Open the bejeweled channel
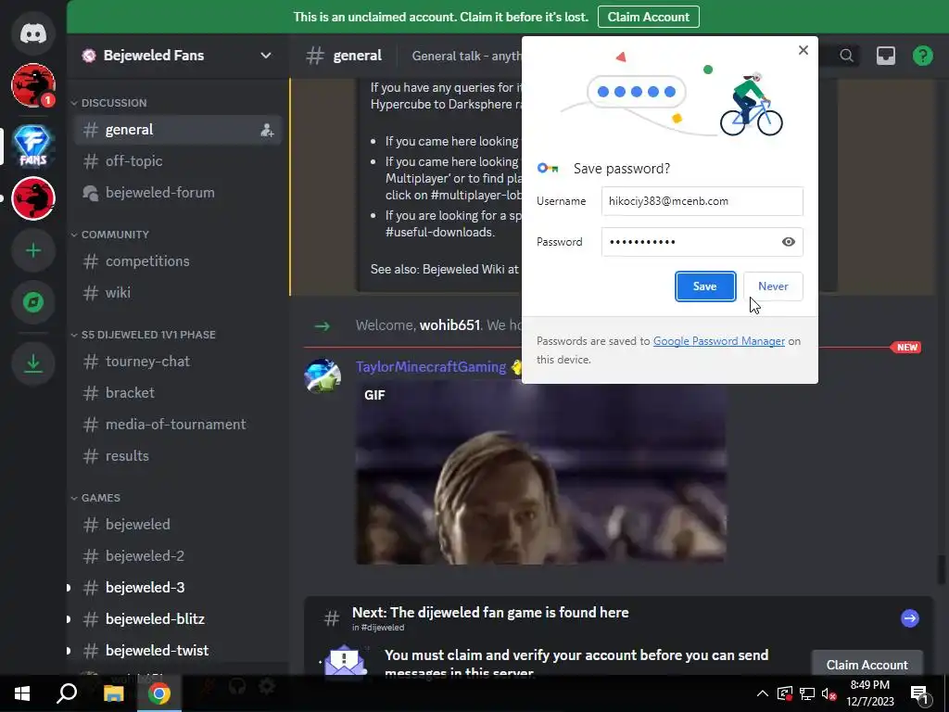949x712 pixels. point(178,525)
